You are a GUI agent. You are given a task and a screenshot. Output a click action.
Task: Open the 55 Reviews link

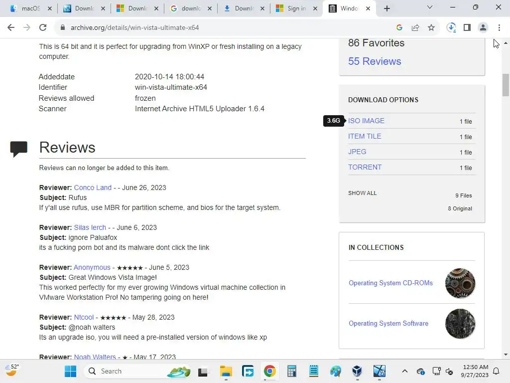[x=375, y=61]
